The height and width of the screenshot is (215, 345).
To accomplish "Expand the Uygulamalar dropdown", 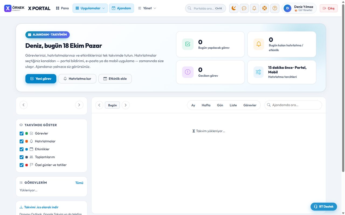I will [x=90, y=8].
